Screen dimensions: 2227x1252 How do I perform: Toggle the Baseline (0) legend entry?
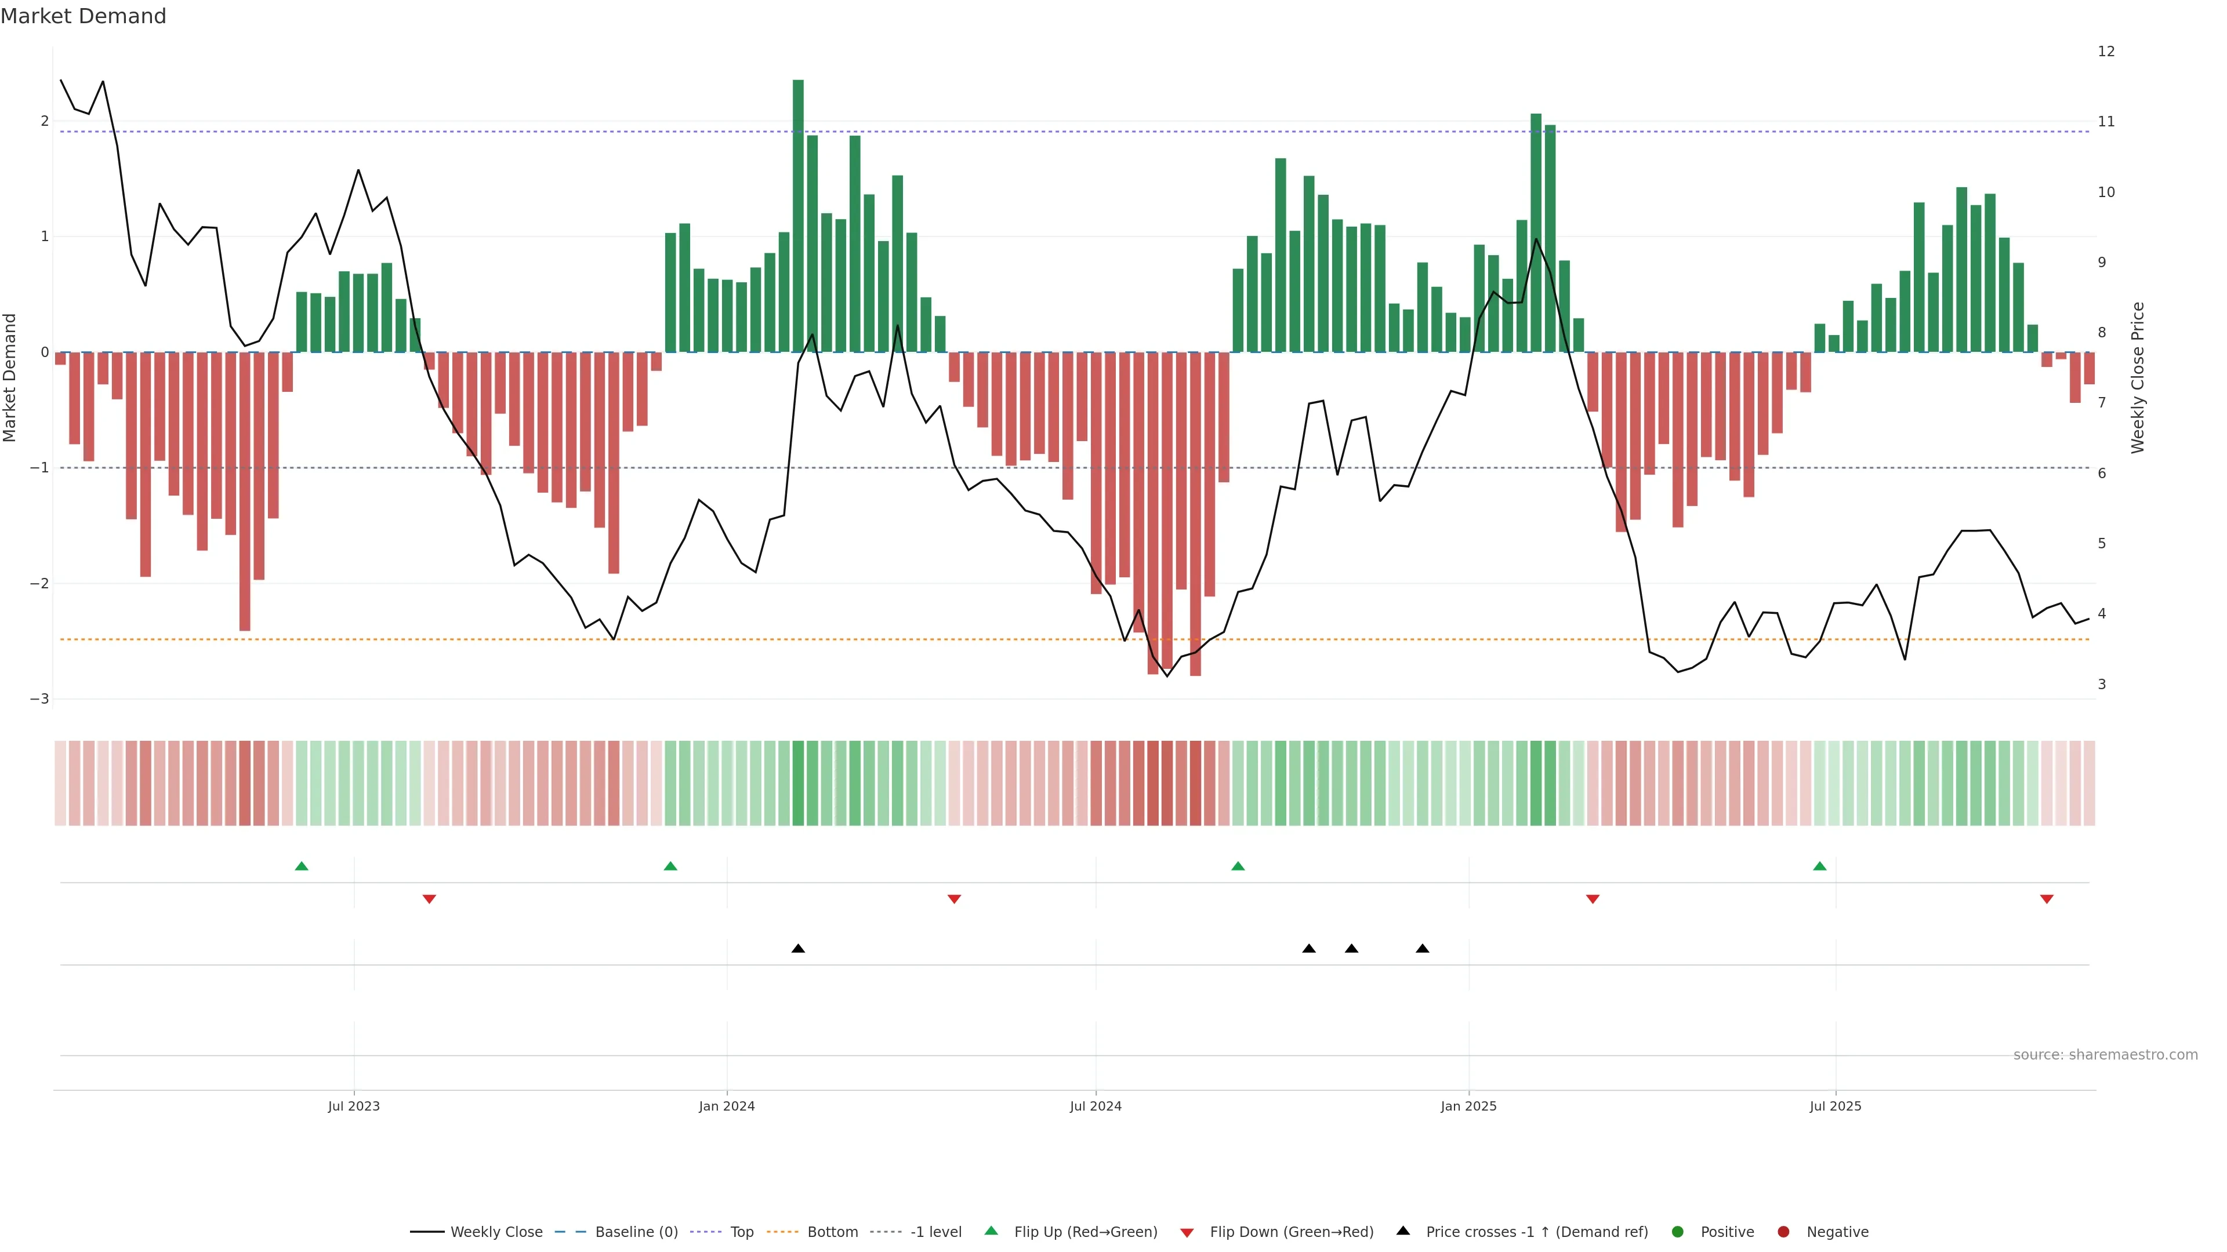636,1231
